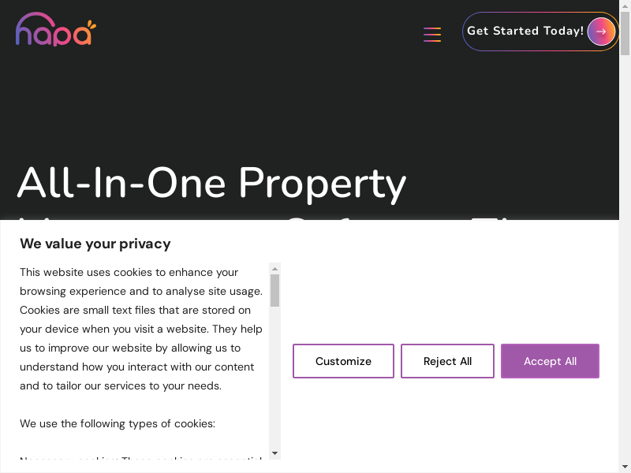Click "We use the following types of cookies" line
The height and width of the screenshot is (473, 631).
(x=117, y=423)
